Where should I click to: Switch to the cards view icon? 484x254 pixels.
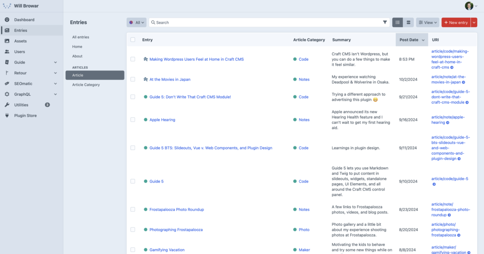tap(408, 23)
